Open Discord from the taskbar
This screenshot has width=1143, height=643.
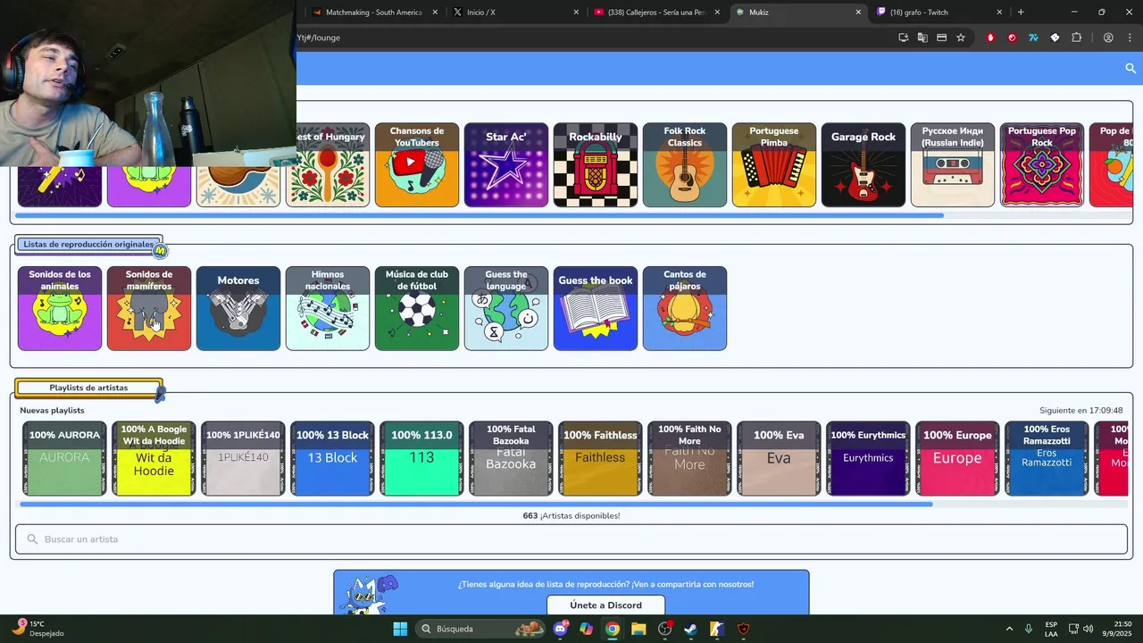(x=561, y=629)
